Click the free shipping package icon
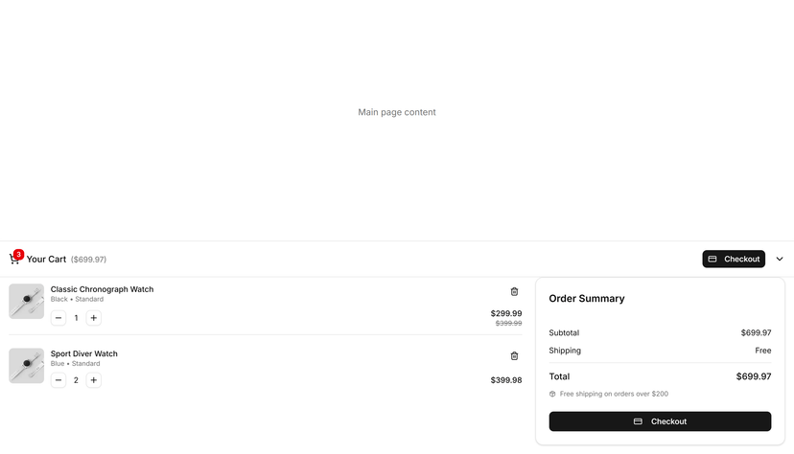 click(552, 394)
